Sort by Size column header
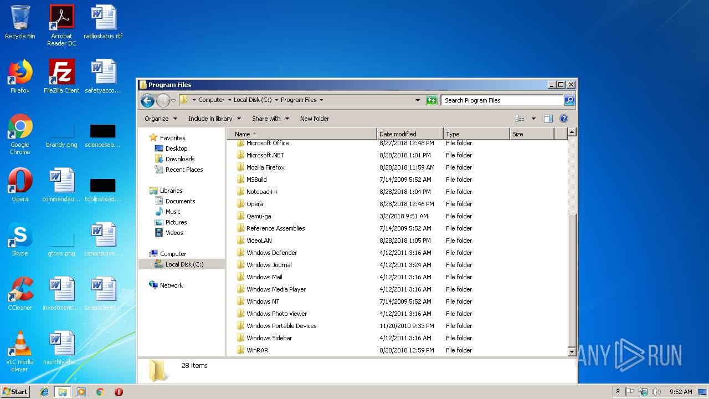The width and height of the screenshot is (709, 399). click(532, 134)
